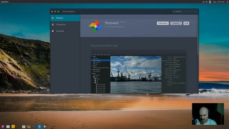Open the dark blue dock icon right of Firefox
The width and height of the screenshot is (229, 129).
(x=34, y=126)
